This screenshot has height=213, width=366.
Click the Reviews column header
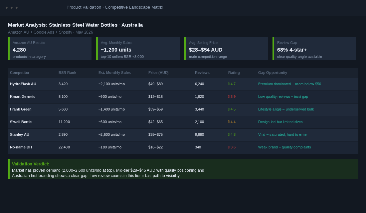click(x=202, y=73)
